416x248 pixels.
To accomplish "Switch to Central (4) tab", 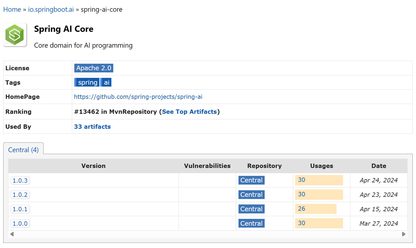I will click(23, 150).
